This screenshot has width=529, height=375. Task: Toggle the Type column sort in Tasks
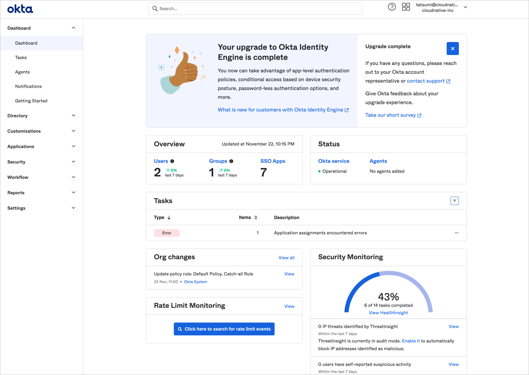[169, 217]
